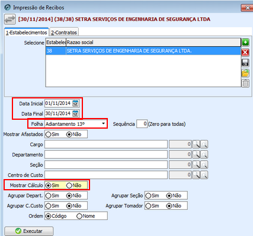
Task: Click the Cargo text field
Action: click(x=106, y=145)
